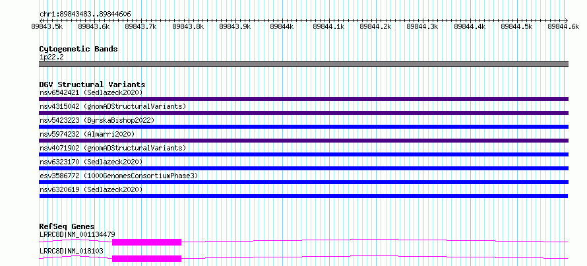Click the 89843.8k ruler tick label
The image size is (587, 266).
pos(188,26)
